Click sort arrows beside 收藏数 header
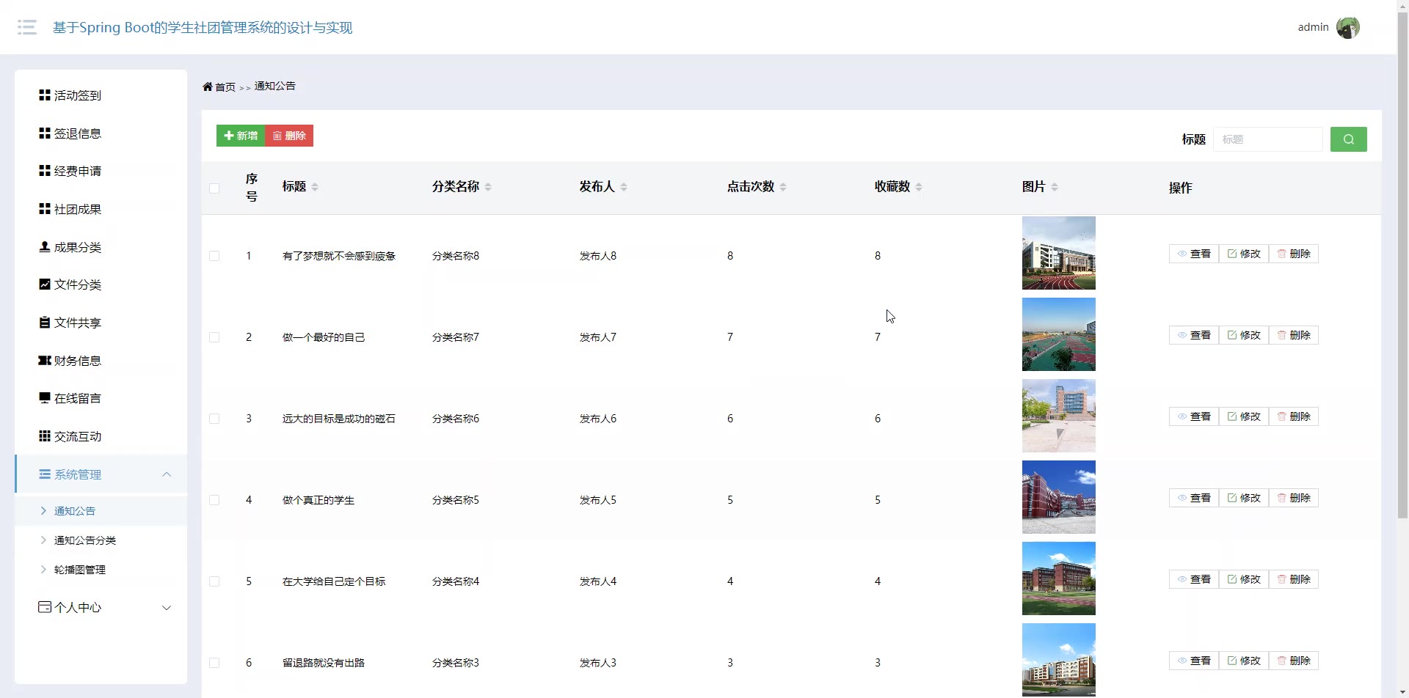Viewport: 1409px width, 698px height. point(919,187)
